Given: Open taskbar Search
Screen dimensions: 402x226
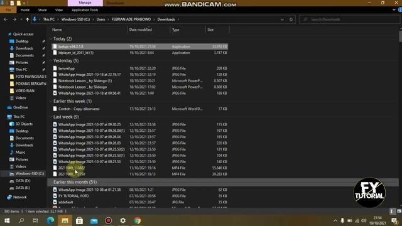Looking at the screenshot, I should 21,220.
